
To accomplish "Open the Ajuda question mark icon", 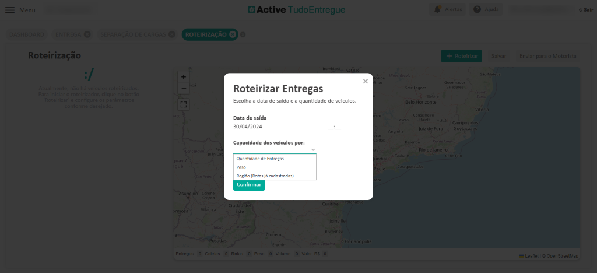I will pos(477,9).
